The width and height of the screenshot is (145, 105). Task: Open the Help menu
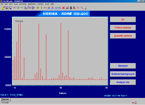click(52, 4)
